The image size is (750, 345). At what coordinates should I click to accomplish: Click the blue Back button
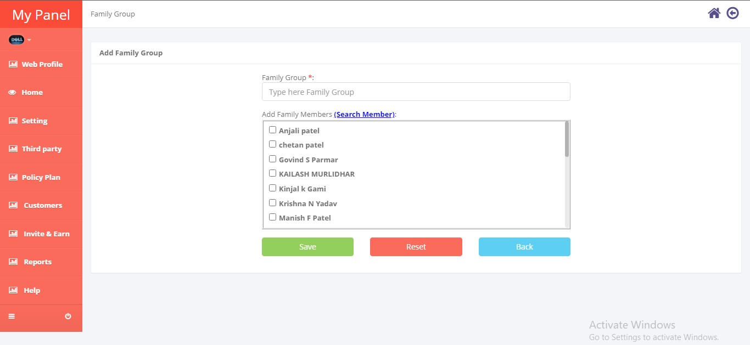click(524, 247)
